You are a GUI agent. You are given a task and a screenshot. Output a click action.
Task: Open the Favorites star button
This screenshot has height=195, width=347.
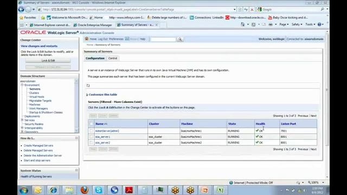point(28,17)
